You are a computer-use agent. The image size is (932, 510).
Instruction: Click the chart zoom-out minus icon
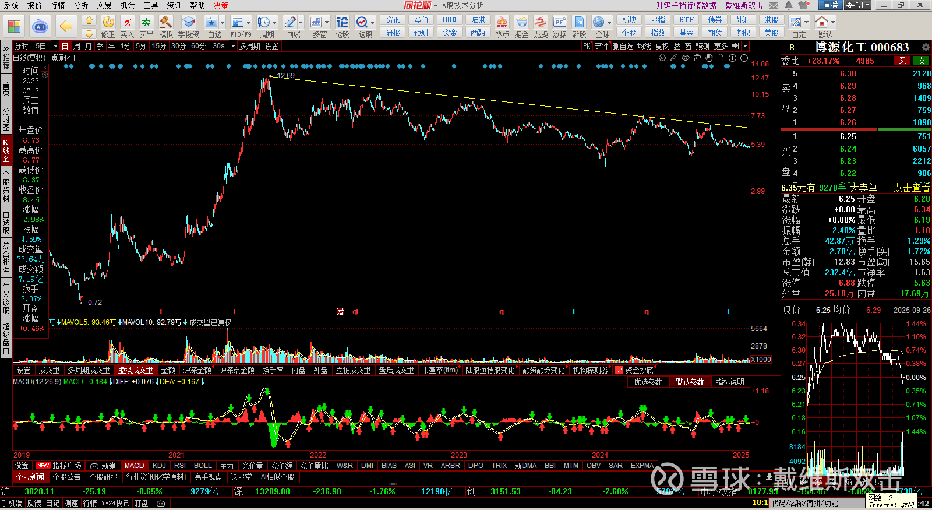coord(744,58)
